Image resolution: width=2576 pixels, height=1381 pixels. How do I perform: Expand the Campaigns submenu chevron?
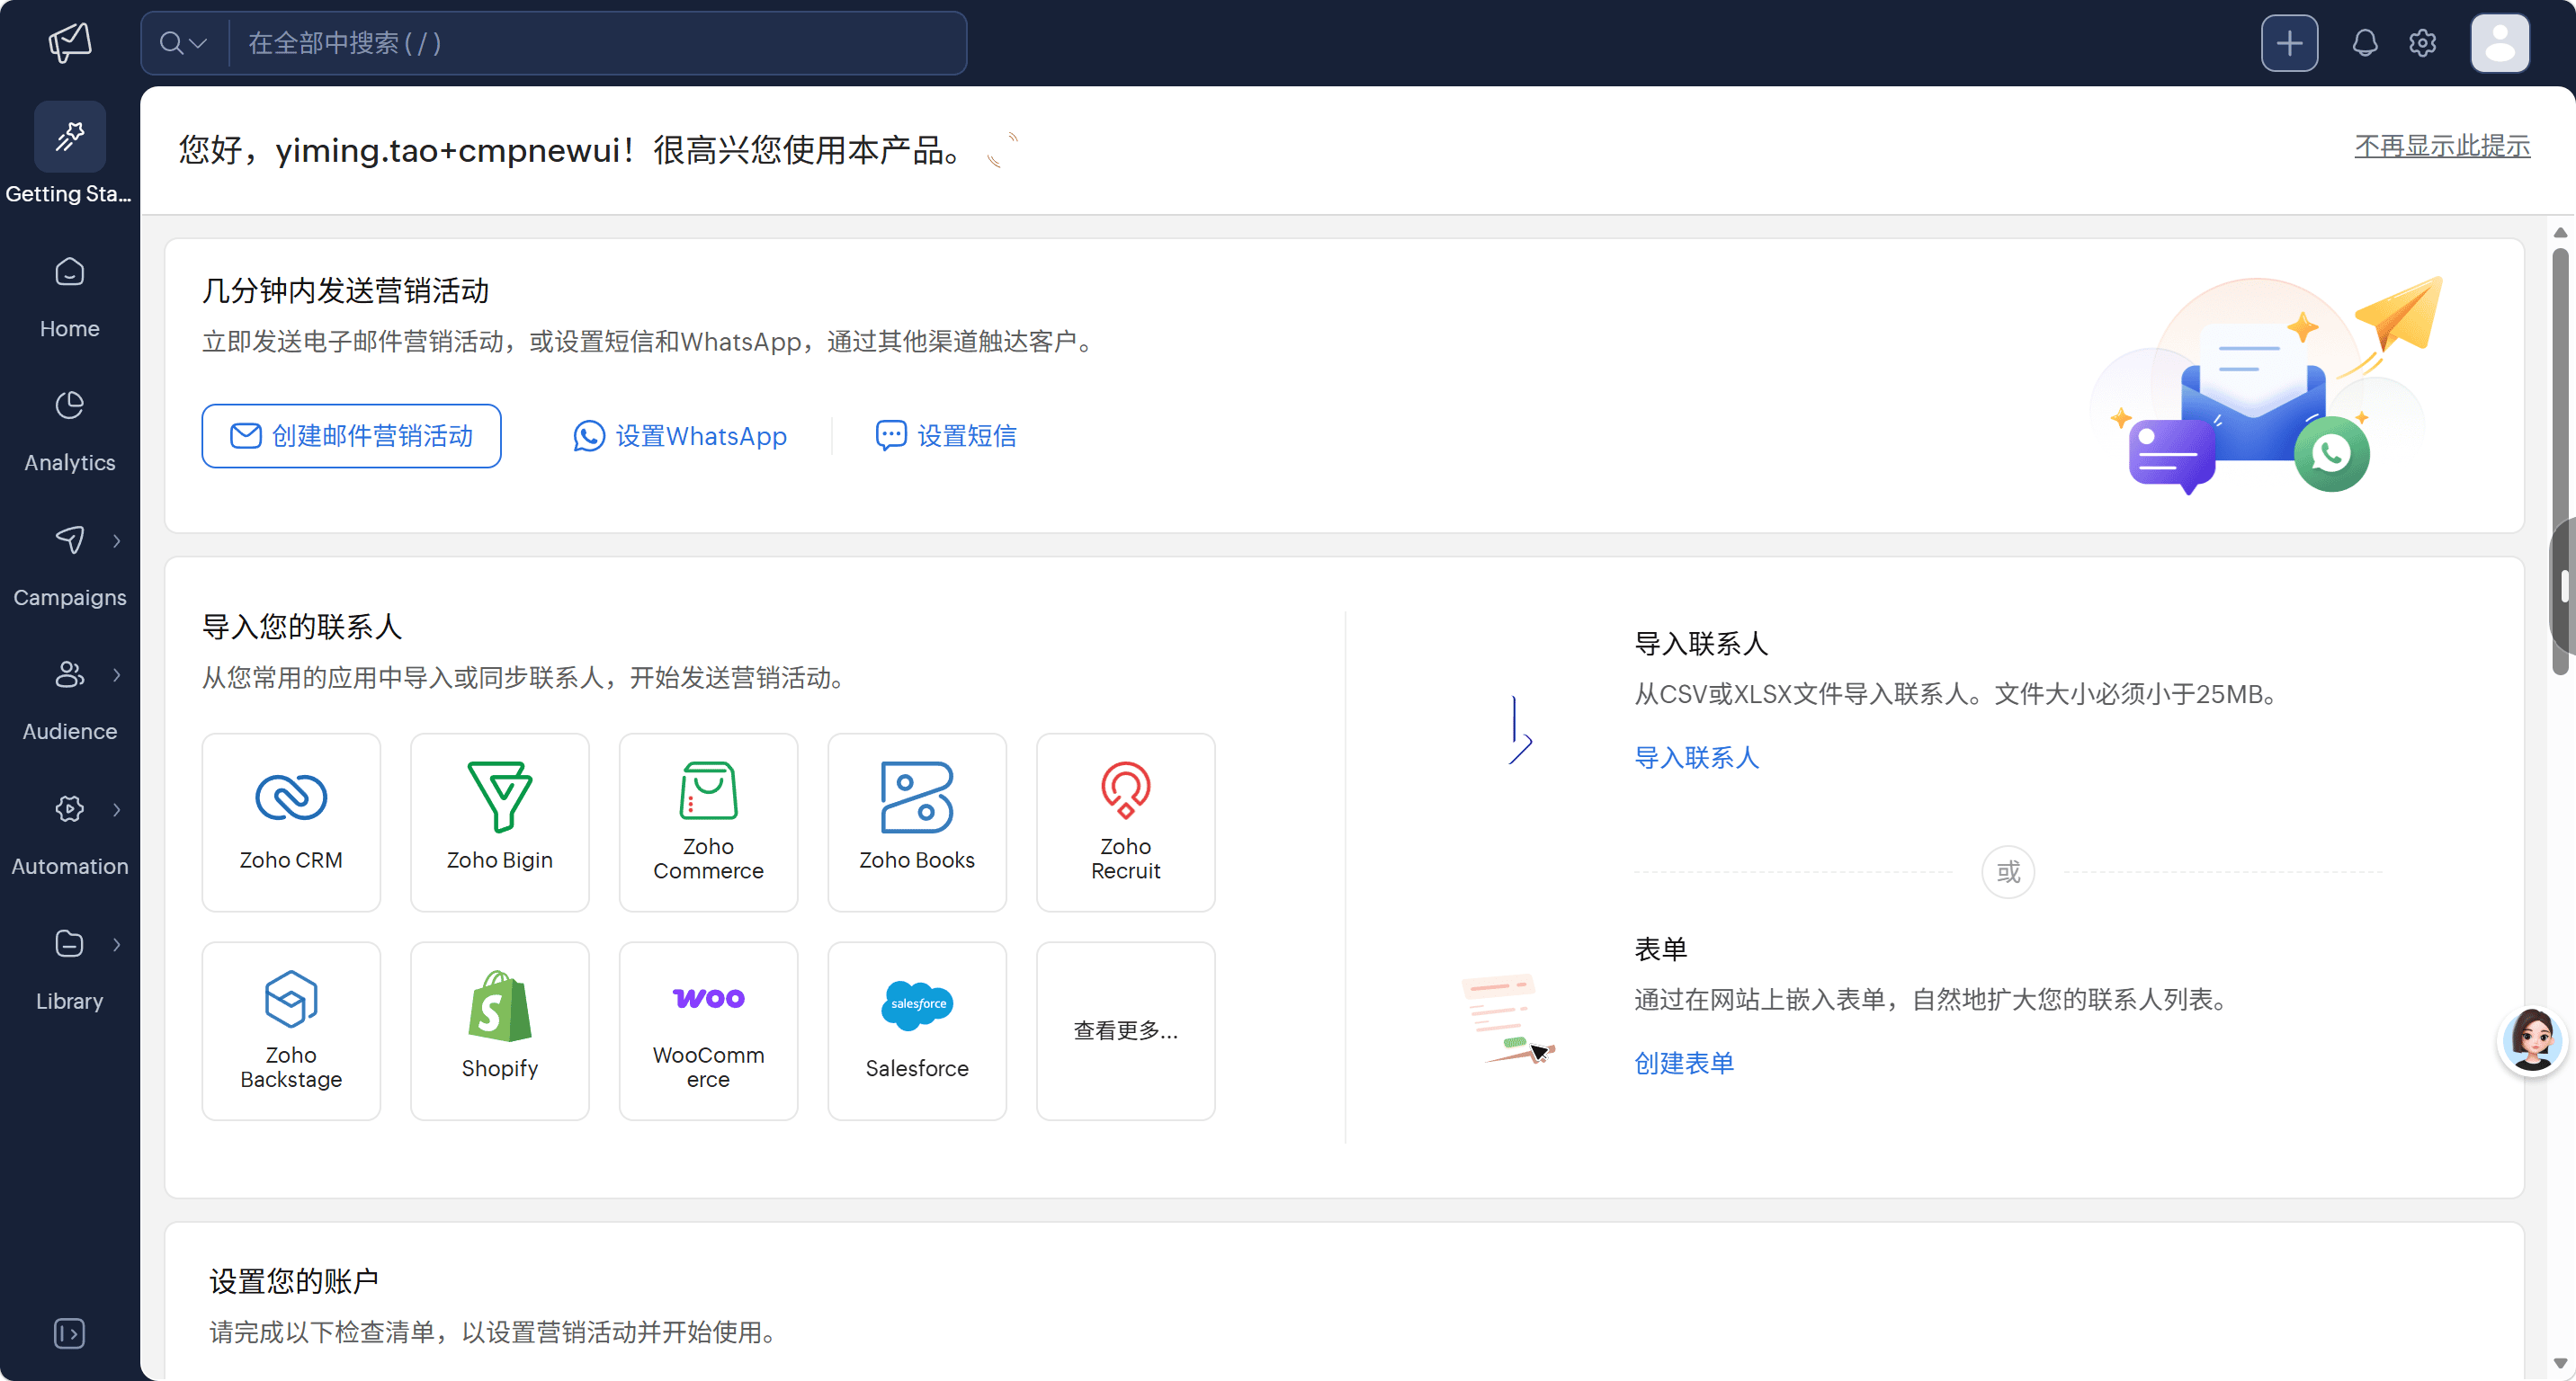[117, 540]
